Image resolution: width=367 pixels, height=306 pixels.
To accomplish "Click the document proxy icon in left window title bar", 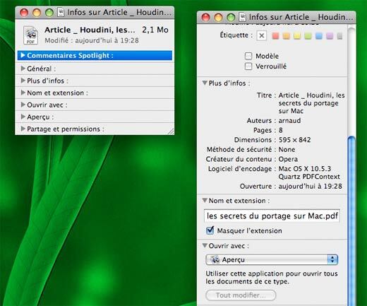I will (61, 12).
